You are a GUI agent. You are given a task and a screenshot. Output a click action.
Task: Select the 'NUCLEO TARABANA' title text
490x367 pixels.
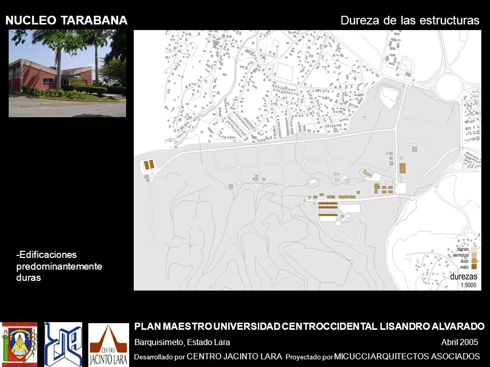(x=66, y=20)
